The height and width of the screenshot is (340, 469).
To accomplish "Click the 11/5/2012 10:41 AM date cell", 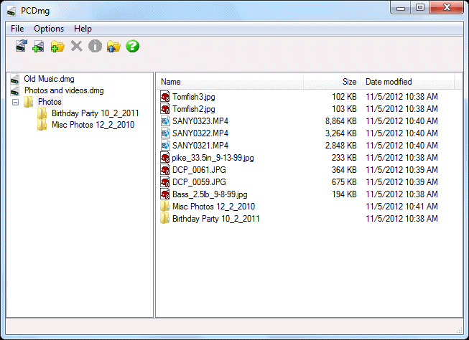I will 401,207.
